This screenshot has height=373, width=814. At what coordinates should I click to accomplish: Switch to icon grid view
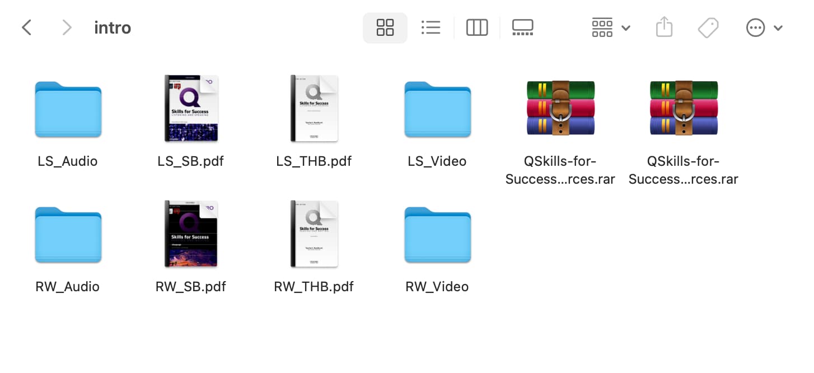tap(385, 27)
